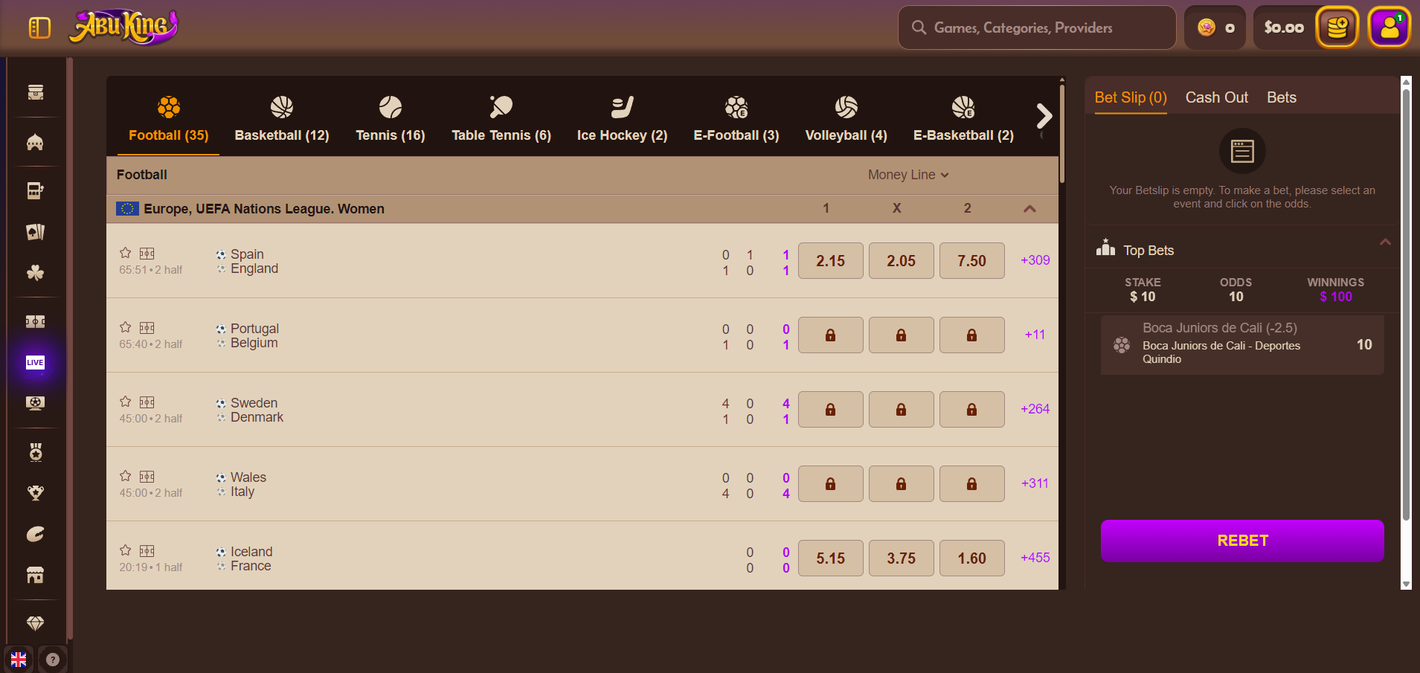The width and height of the screenshot is (1420, 673).
Task: Click the deposit coins wallet icon
Action: pos(1337,28)
